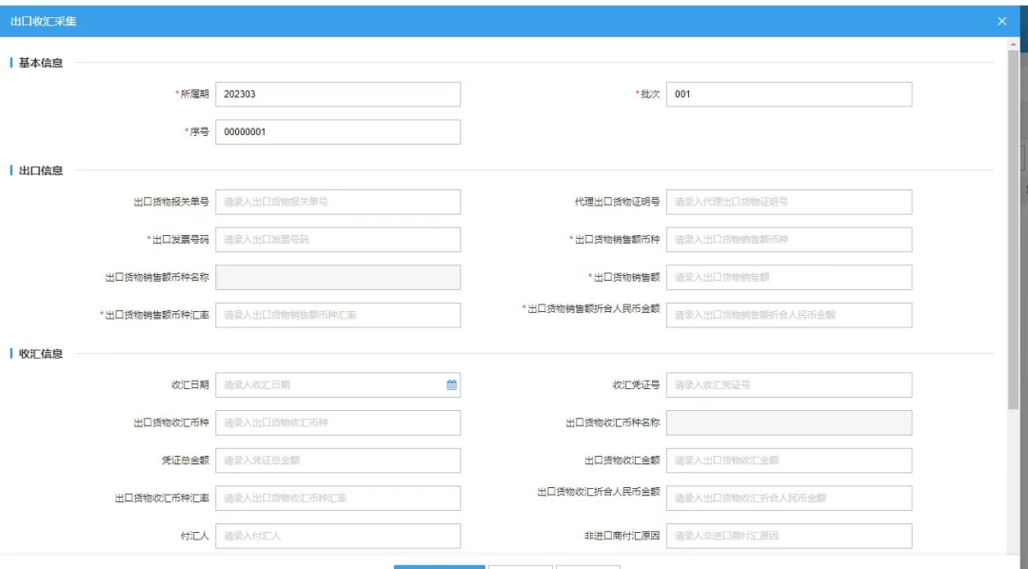Click the 出口信息 section heading
The image size is (1028, 569).
[41, 170]
